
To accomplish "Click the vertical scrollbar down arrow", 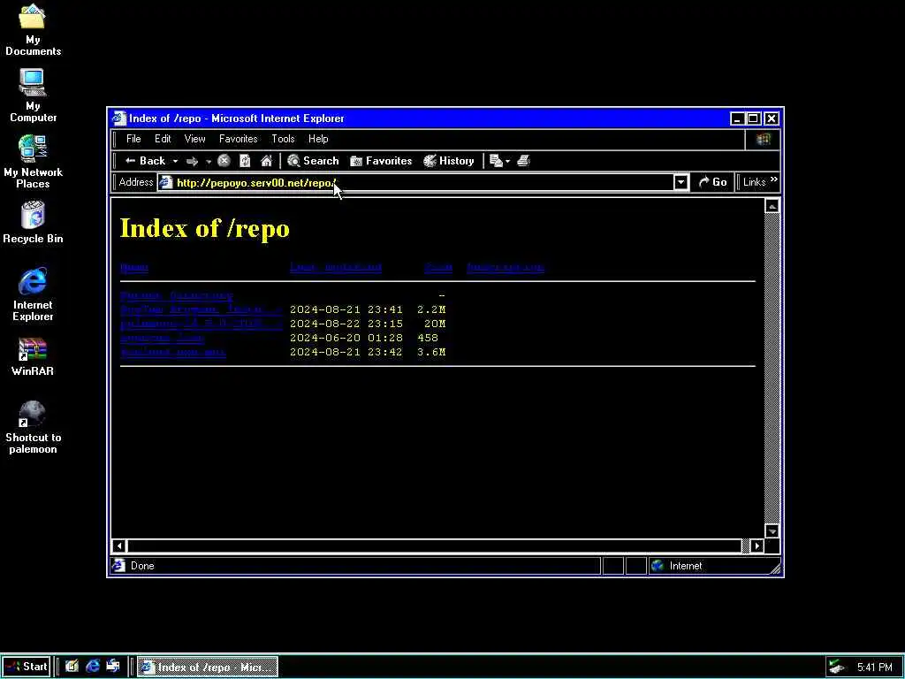I will tap(772, 531).
